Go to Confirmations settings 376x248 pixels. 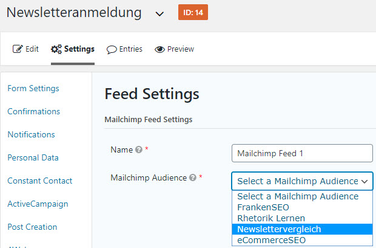click(34, 111)
